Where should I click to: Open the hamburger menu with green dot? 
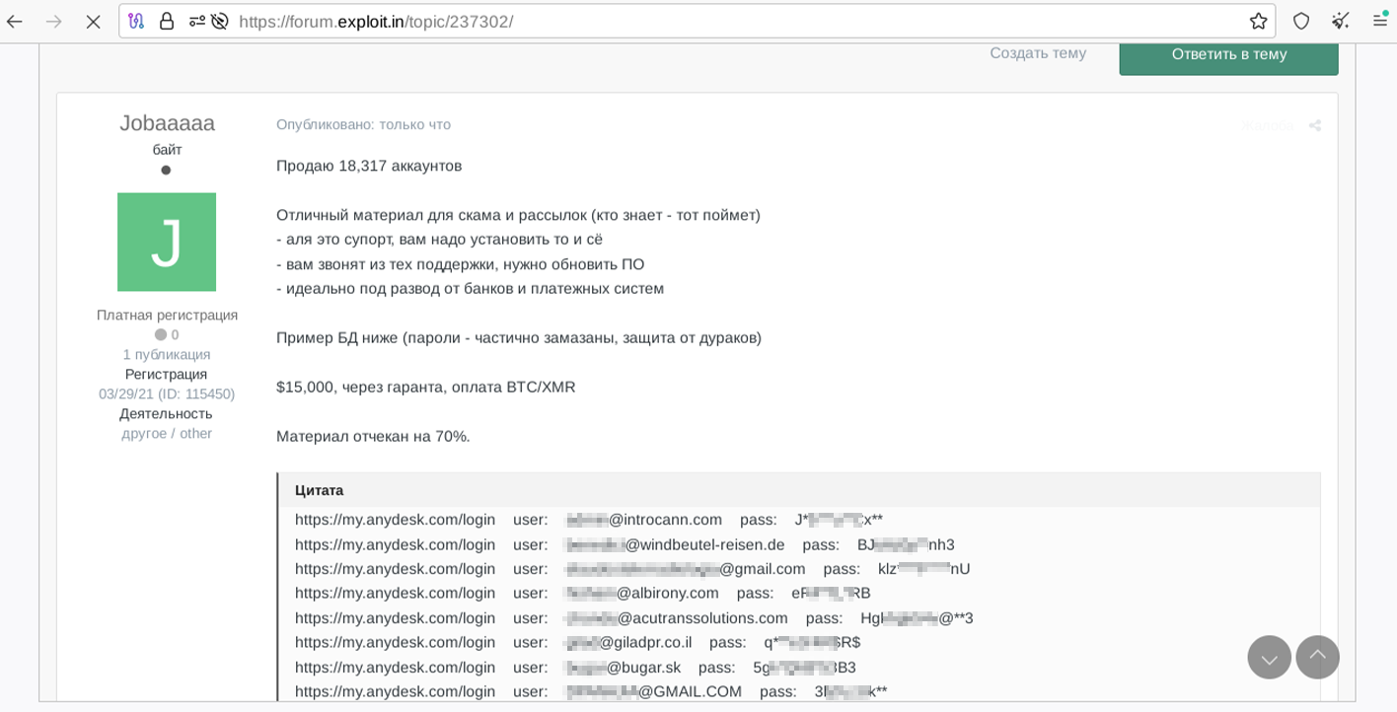(1378, 20)
